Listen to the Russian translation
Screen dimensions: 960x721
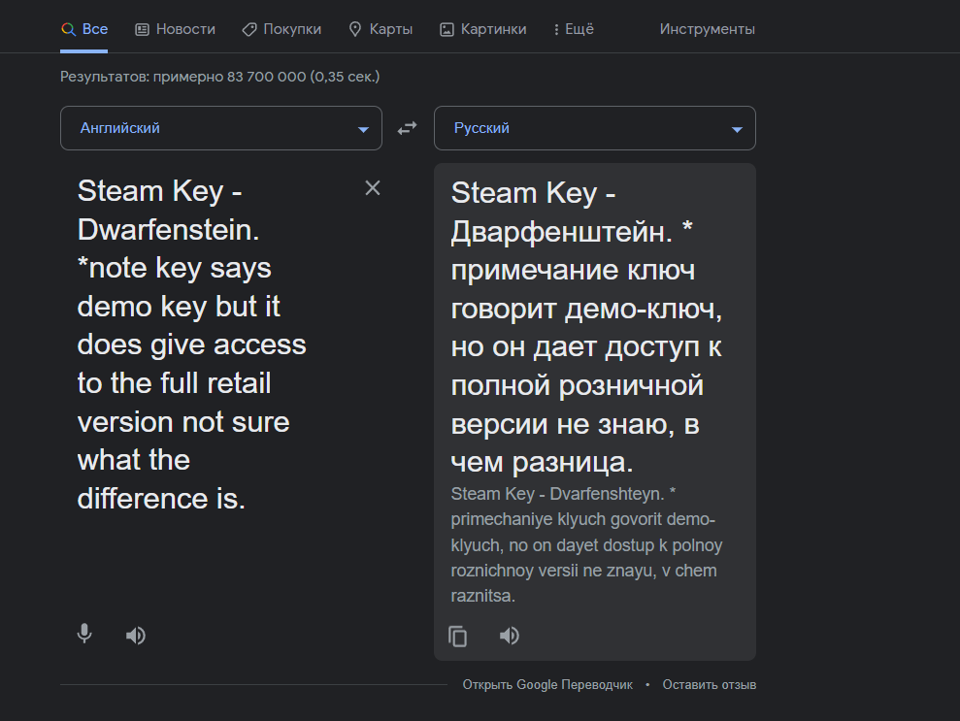click(509, 636)
